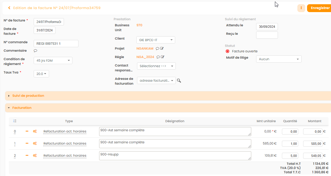The height and width of the screenshot is (176, 331).
Task: Open settings gears for invoice line 2
Action: pos(35,155)
